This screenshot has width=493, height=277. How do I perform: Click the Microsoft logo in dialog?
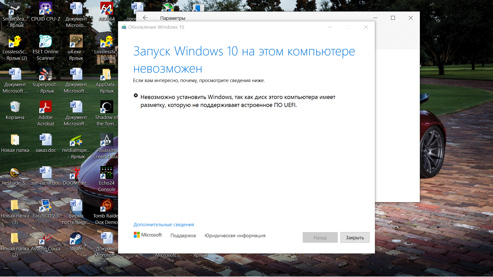click(x=148, y=235)
